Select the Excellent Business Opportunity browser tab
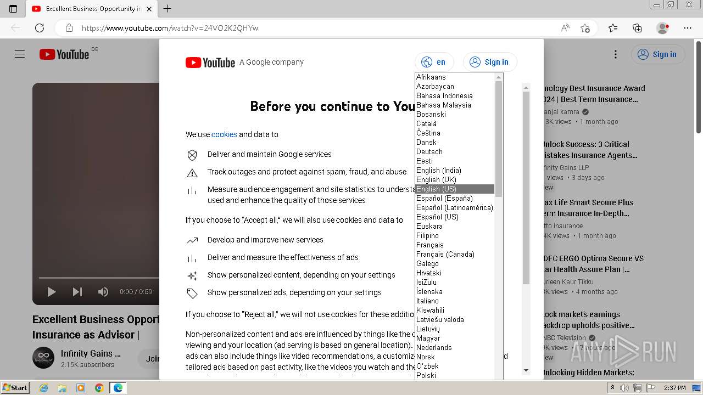The image size is (703, 395). click(x=91, y=9)
